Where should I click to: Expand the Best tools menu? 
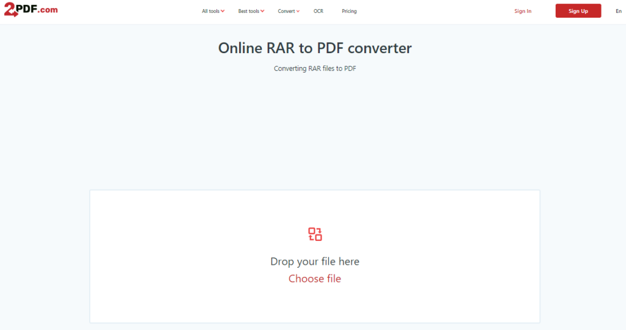[x=248, y=11]
